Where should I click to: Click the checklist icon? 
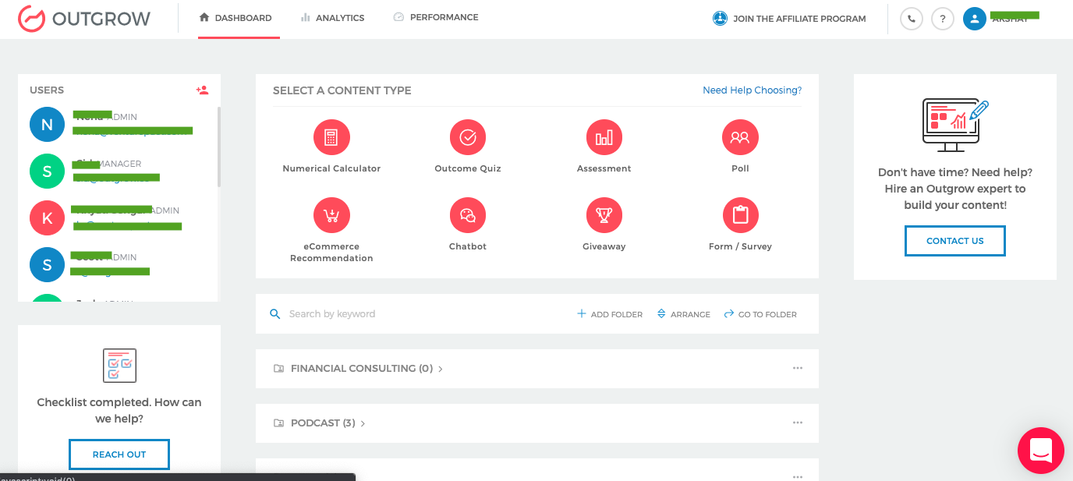(x=119, y=366)
